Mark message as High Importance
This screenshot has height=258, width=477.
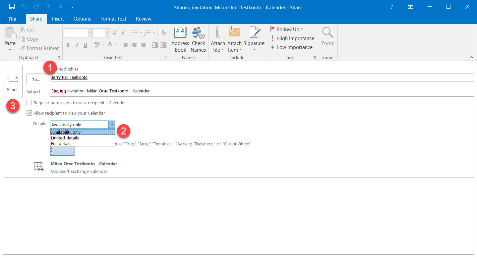point(292,38)
